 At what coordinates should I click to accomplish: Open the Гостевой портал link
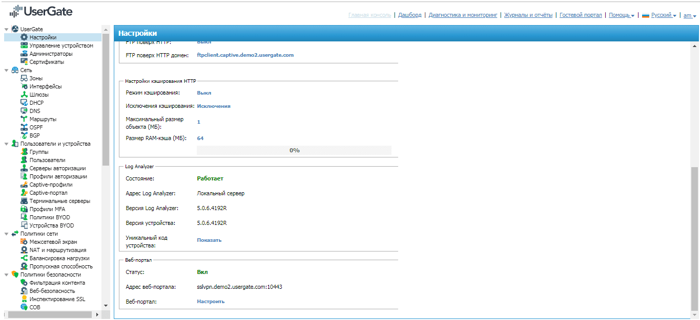click(581, 15)
